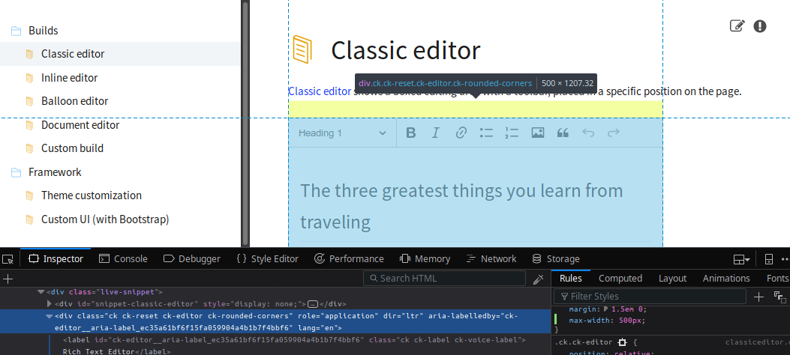The image size is (790, 355).
Task: Click the flexbox highlighter icon in .ck.ck-editor rule
Action: click(622, 342)
